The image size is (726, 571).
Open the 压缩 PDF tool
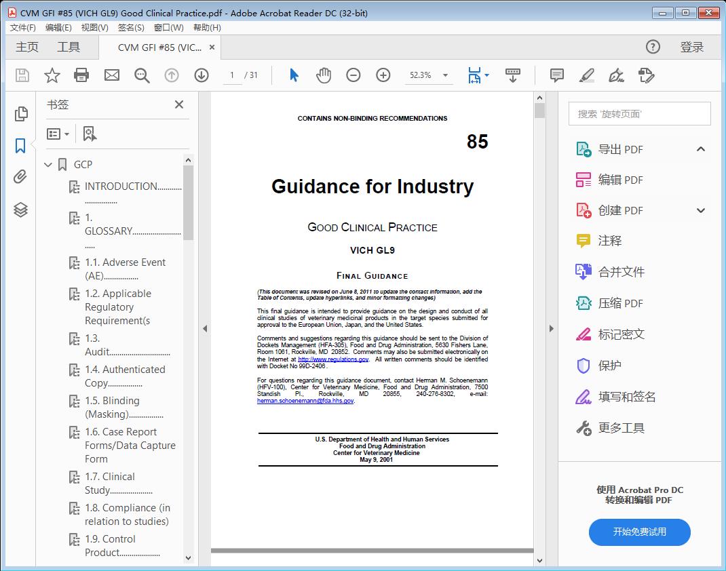(x=619, y=303)
